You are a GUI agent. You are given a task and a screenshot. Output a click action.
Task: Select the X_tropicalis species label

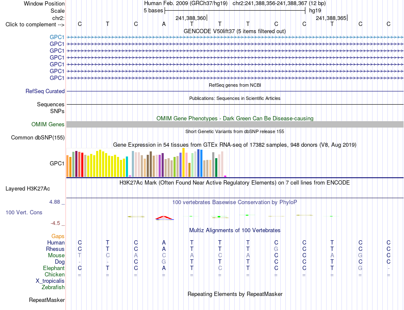coord(50,281)
